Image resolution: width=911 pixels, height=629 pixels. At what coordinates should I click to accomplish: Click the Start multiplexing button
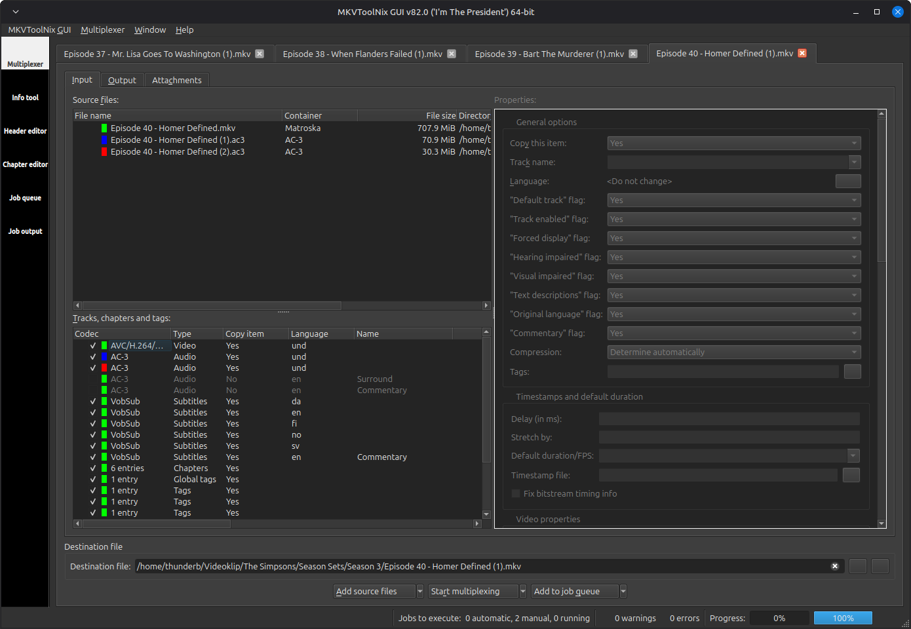click(x=473, y=592)
